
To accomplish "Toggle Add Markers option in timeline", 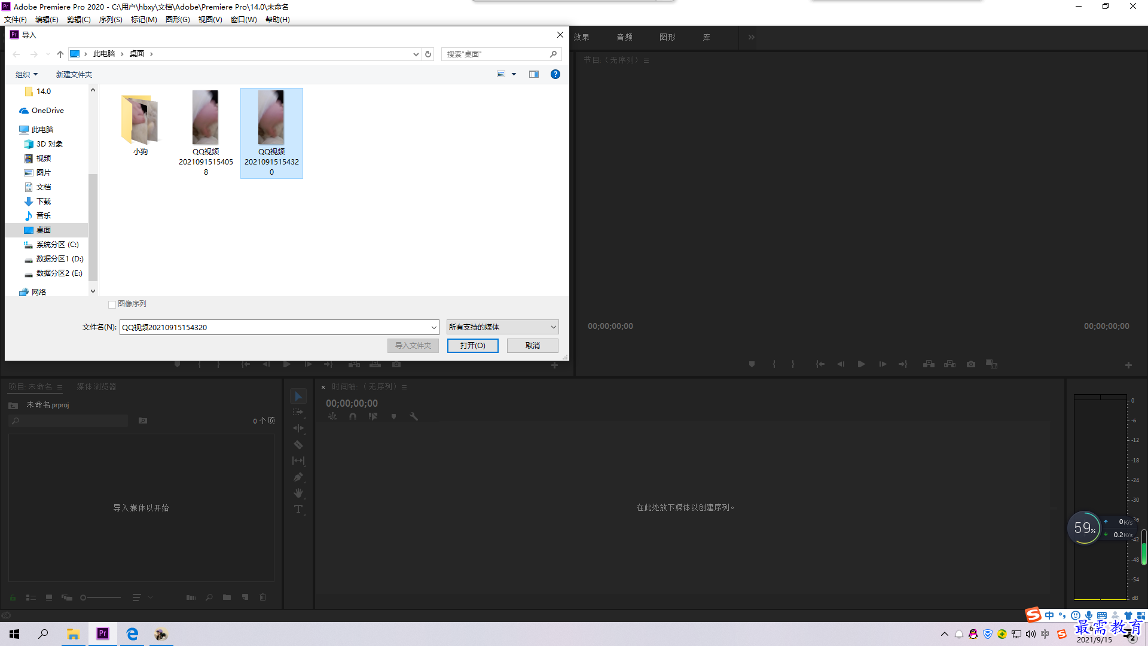I will pos(393,417).
